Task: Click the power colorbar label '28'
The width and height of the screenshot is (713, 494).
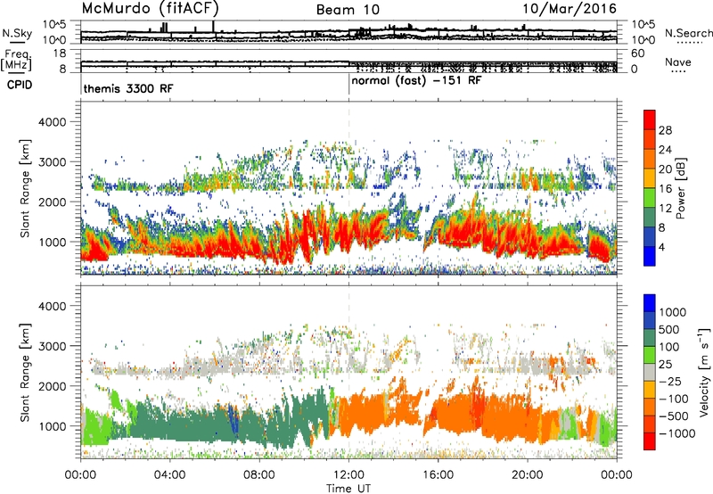Action: click(665, 130)
